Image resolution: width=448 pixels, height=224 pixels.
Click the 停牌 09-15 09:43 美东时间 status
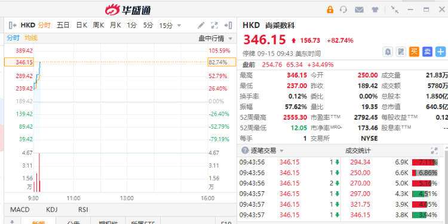point(281,54)
